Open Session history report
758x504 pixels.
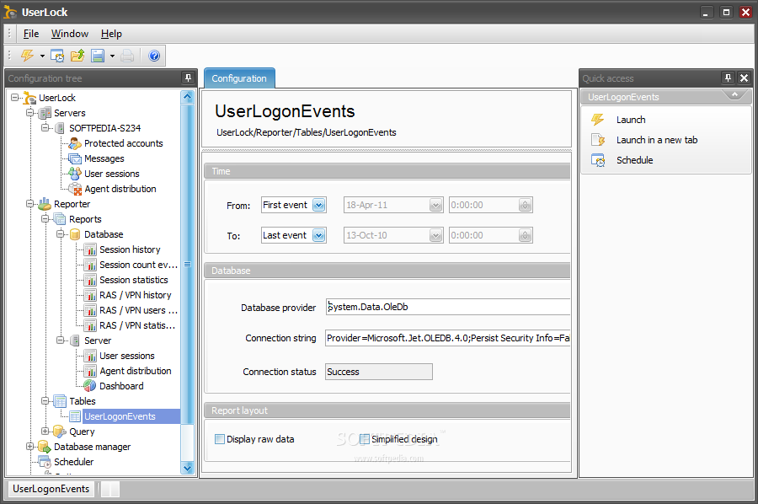(130, 249)
